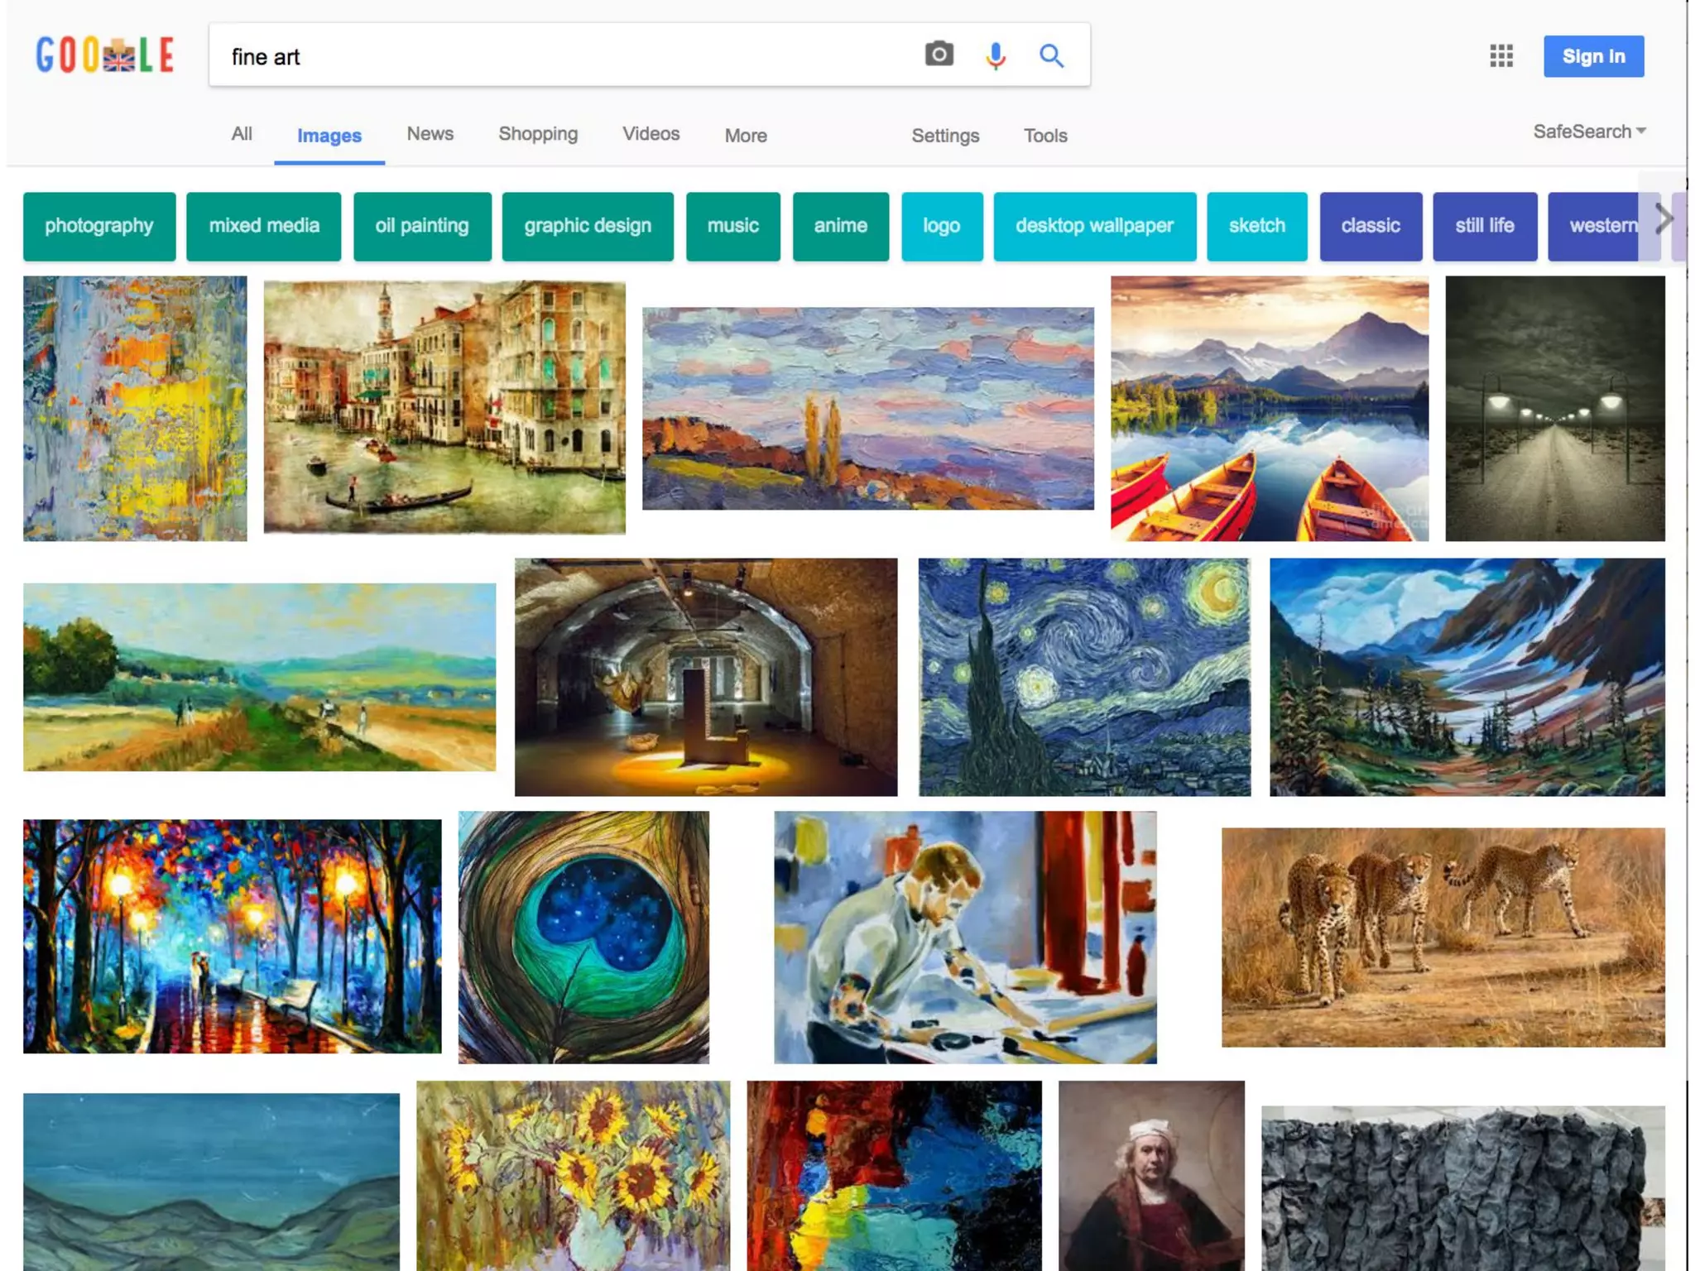Click the Google doodle logo
This screenshot has height=1271, width=1695.
pos(105,55)
